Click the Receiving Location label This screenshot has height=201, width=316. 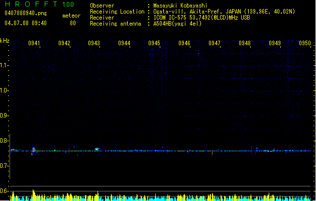[x=117, y=12]
